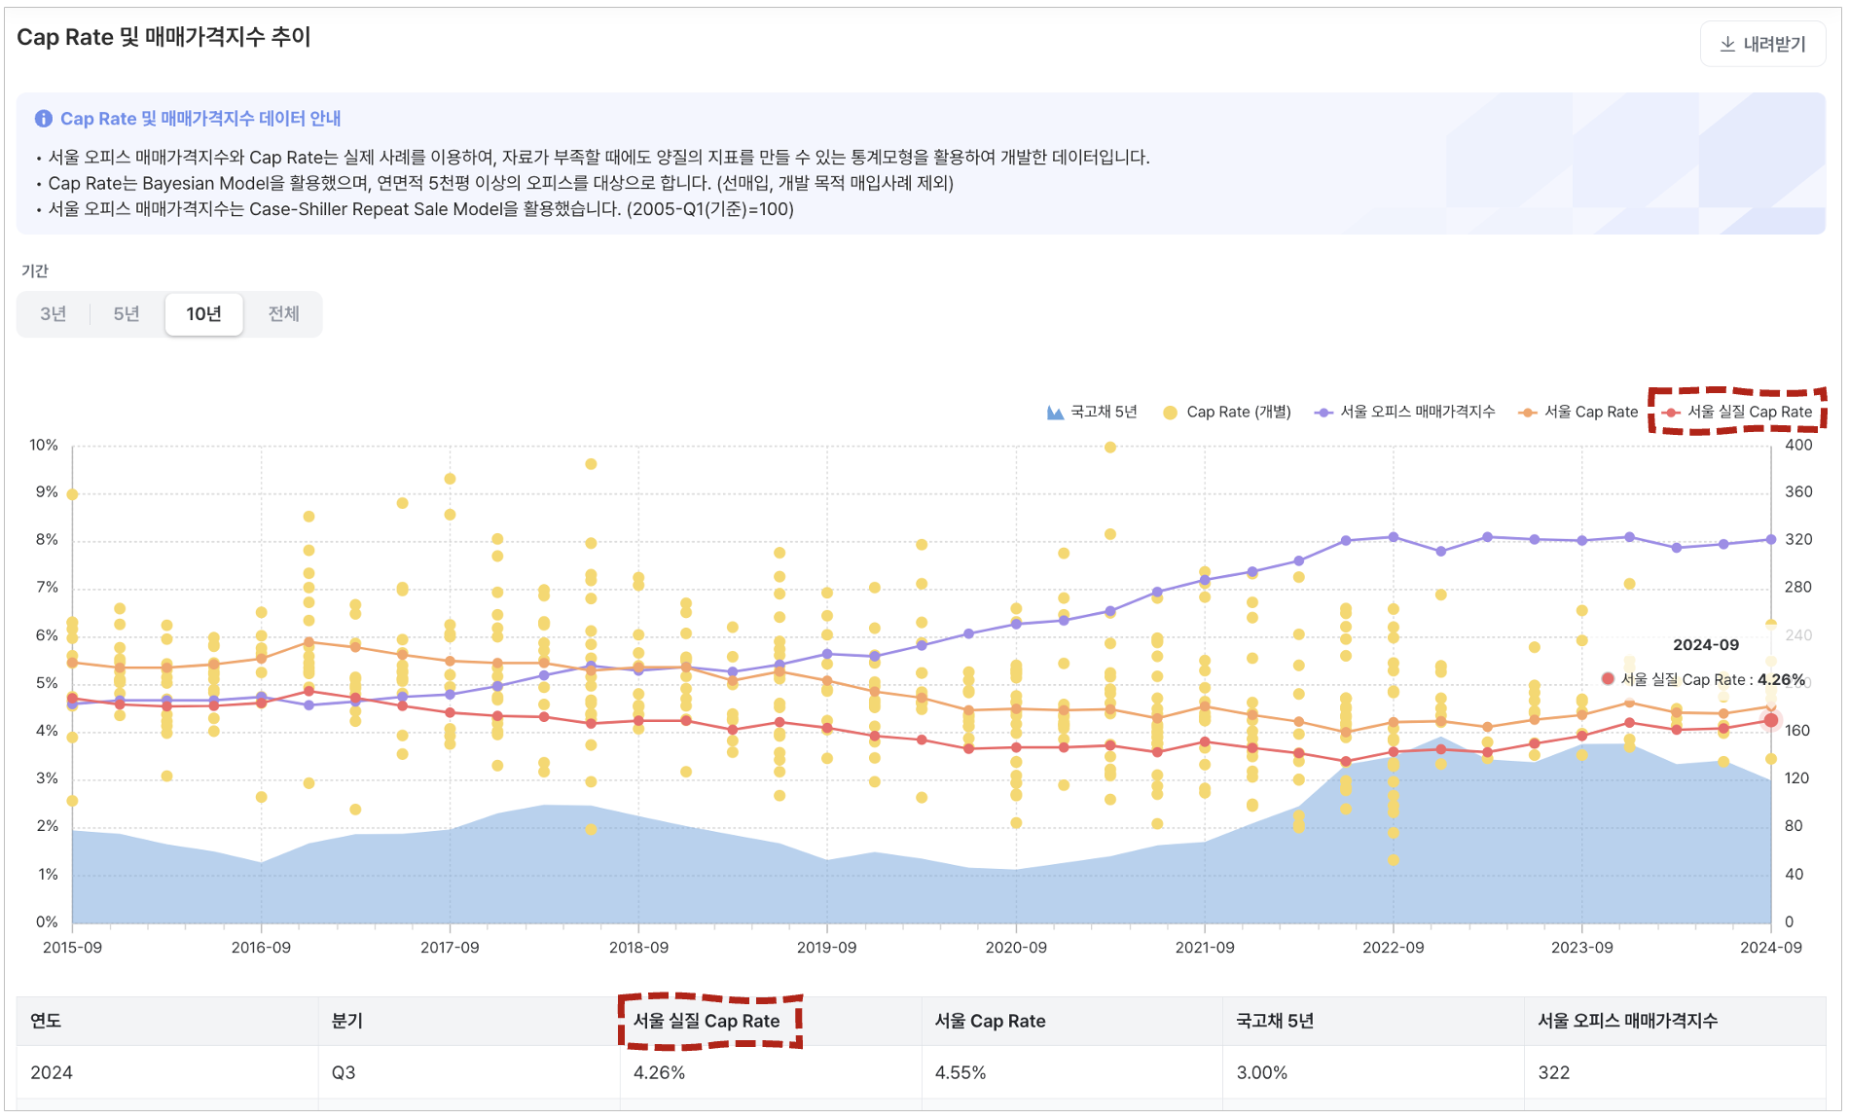Viewport: 1849px width, 1119px height.
Task: Toggle 서울 오피스 매매가격지수 series label
Action: [1417, 413]
